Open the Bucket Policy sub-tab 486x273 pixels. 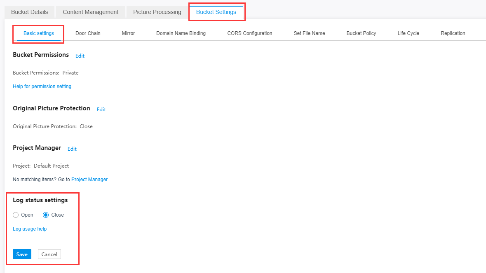pyautogui.click(x=361, y=33)
